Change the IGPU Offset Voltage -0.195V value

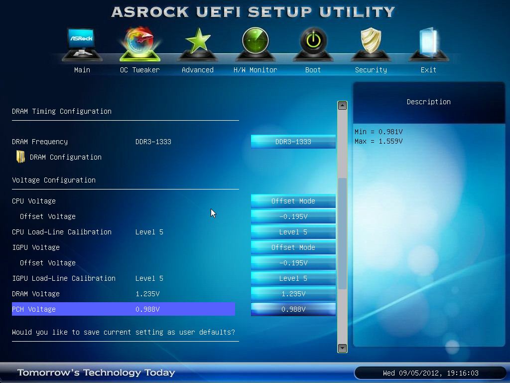293,263
